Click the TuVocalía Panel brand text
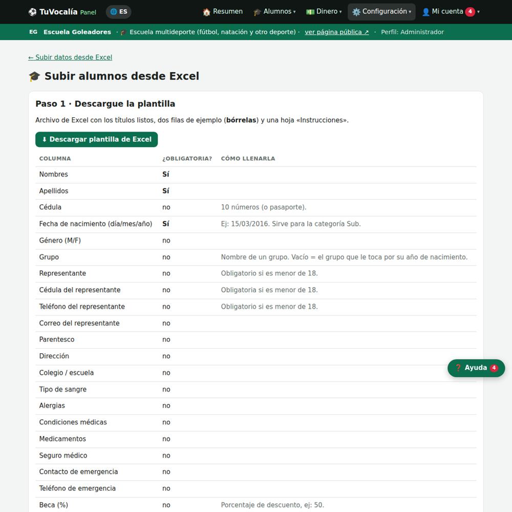Image resolution: width=512 pixels, height=512 pixels. coord(68,12)
